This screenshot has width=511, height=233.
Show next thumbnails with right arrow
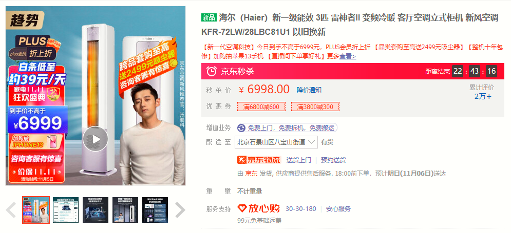point(180,210)
